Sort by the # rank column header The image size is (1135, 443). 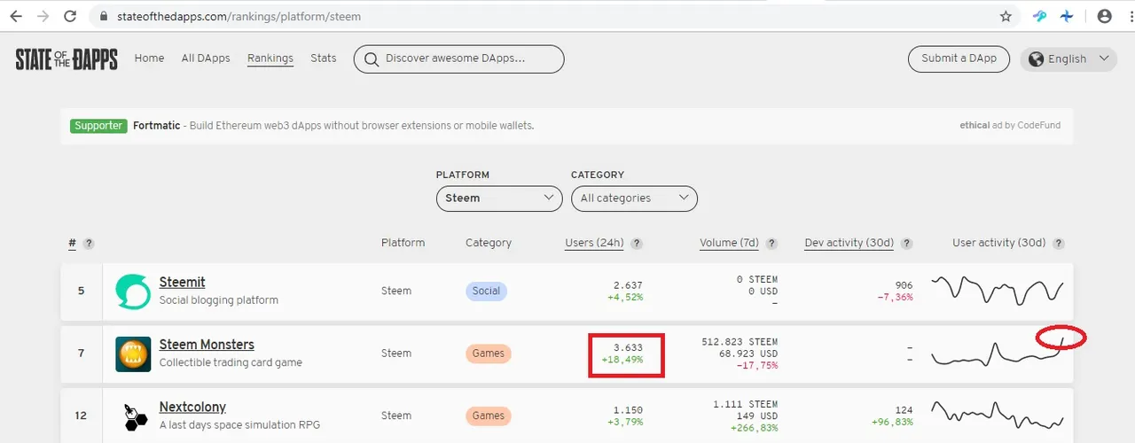pyautogui.click(x=73, y=243)
